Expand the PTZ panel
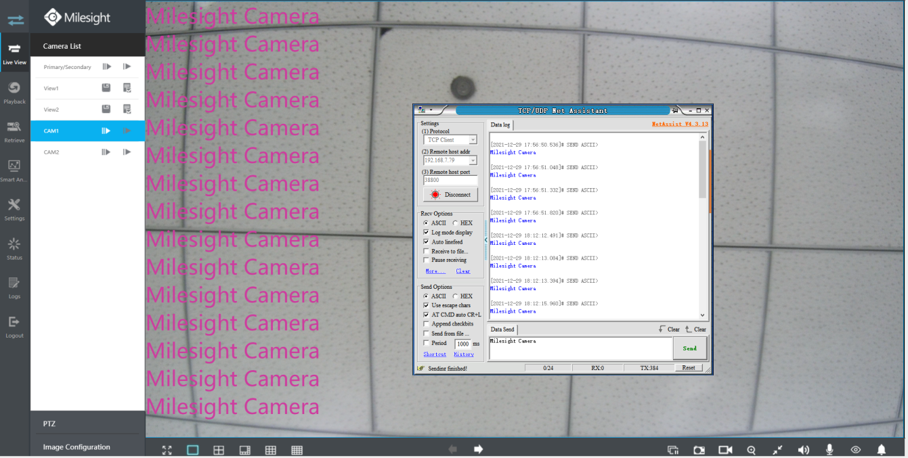Screen dimensions: 908x458 point(87,423)
